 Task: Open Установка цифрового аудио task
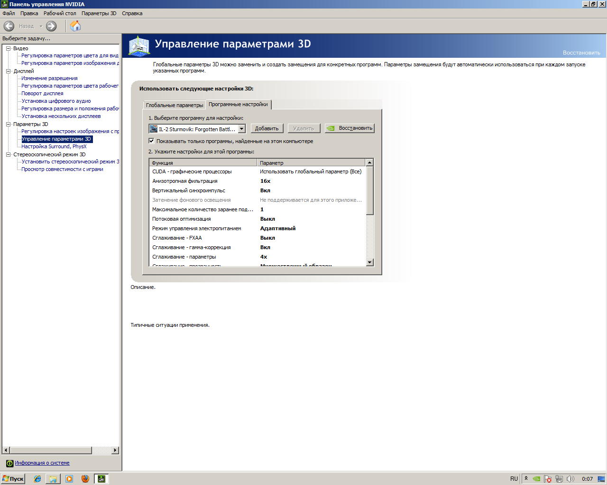[x=56, y=101]
